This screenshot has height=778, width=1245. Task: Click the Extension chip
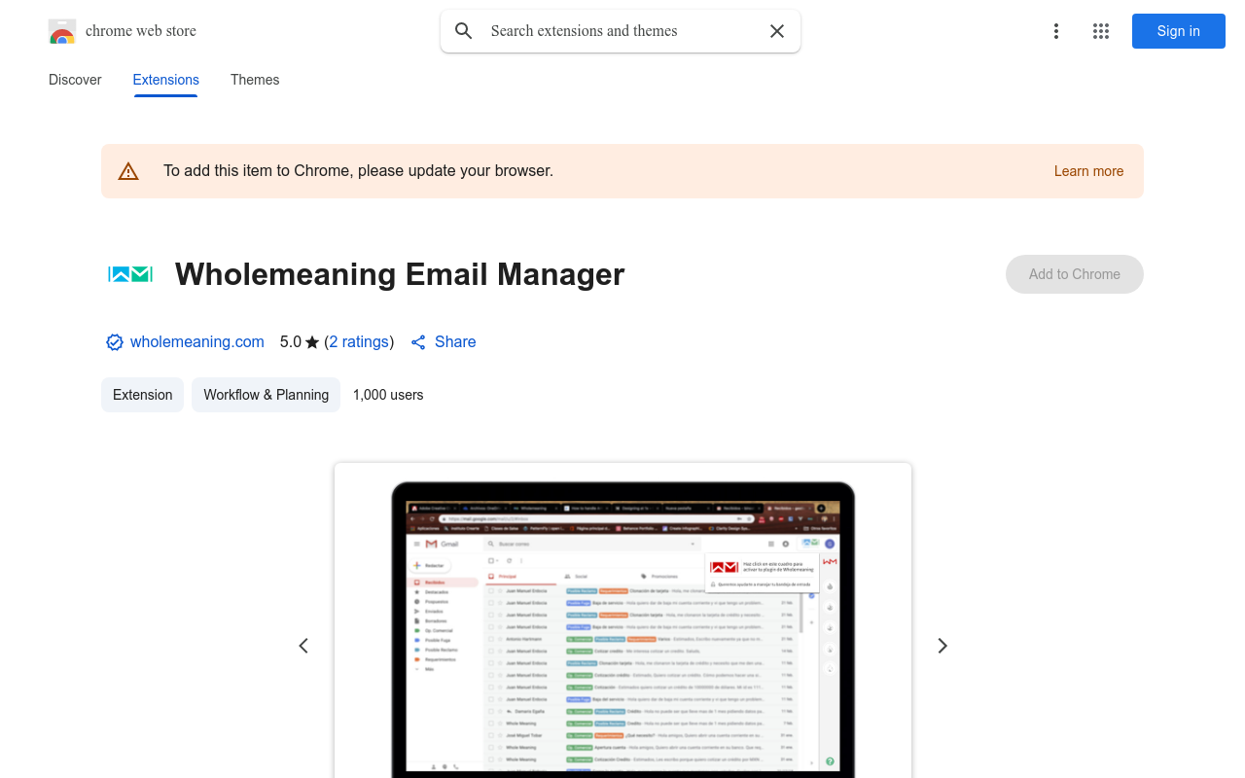[x=143, y=395]
